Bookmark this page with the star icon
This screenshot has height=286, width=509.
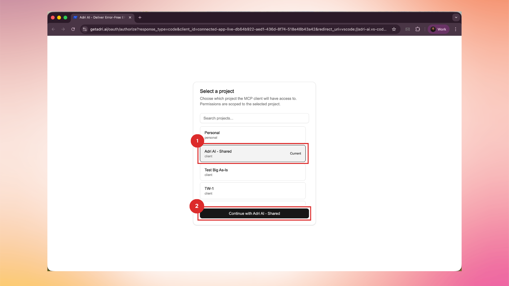click(394, 29)
